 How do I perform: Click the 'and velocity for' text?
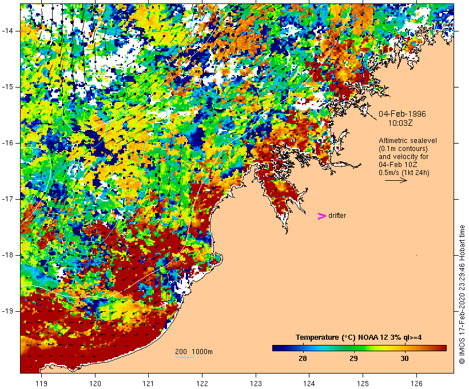(x=403, y=157)
